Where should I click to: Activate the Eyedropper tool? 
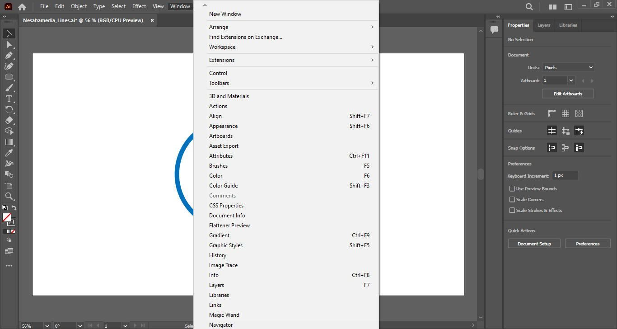tap(9, 153)
